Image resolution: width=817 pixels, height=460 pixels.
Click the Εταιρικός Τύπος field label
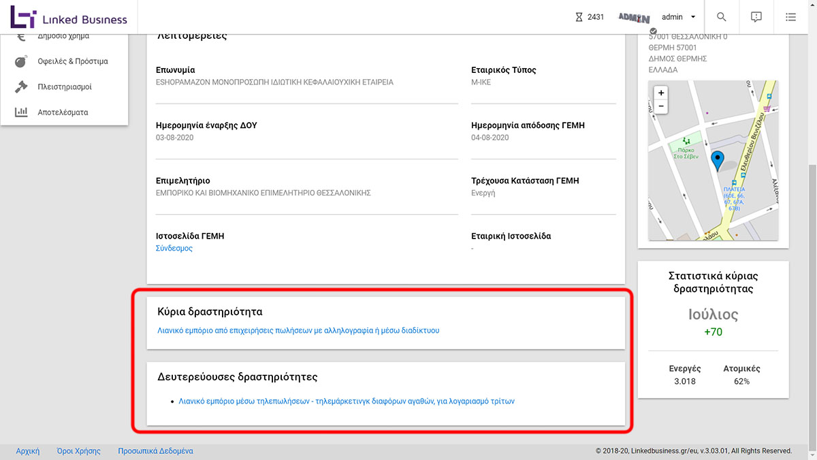coord(504,70)
